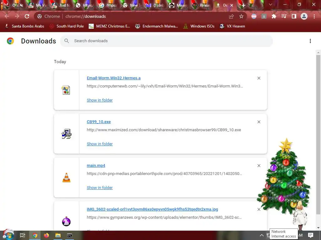The width and height of the screenshot is (321, 240).
Task: Open Task View on the taskbar
Action: (x=23, y=235)
